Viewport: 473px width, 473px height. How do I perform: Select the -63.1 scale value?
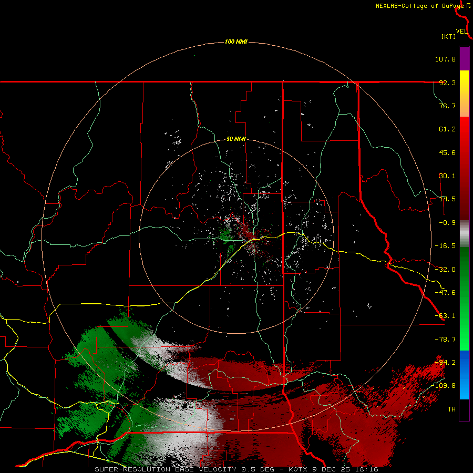pyautogui.click(x=445, y=316)
